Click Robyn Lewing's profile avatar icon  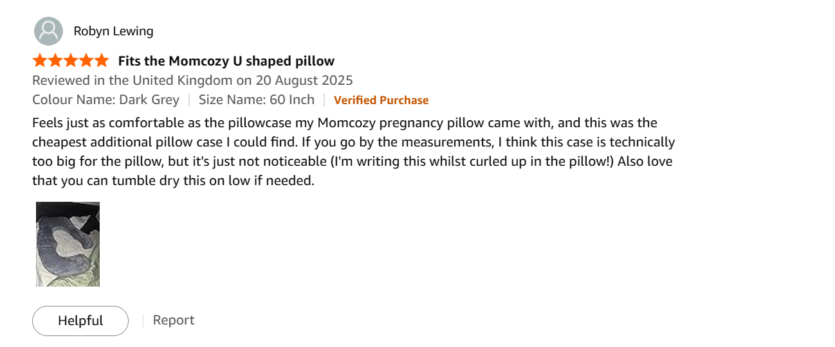48,31
